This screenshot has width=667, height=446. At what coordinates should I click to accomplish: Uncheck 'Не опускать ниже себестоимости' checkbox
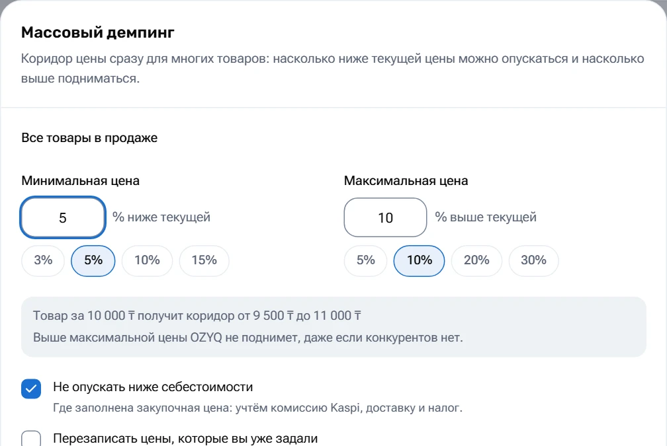(x=31, y=389)
